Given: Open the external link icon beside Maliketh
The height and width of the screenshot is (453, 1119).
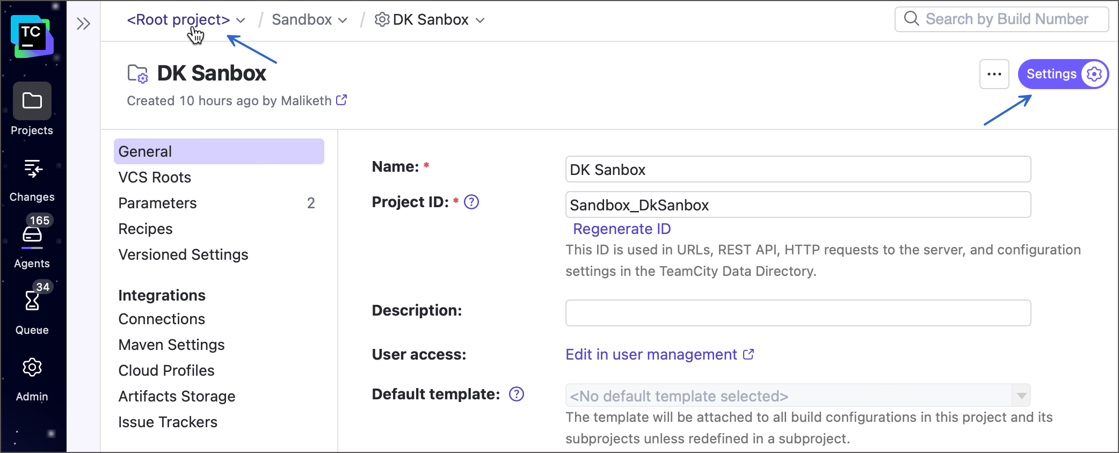Looking at the screenshot, I should tap(341, 100).
